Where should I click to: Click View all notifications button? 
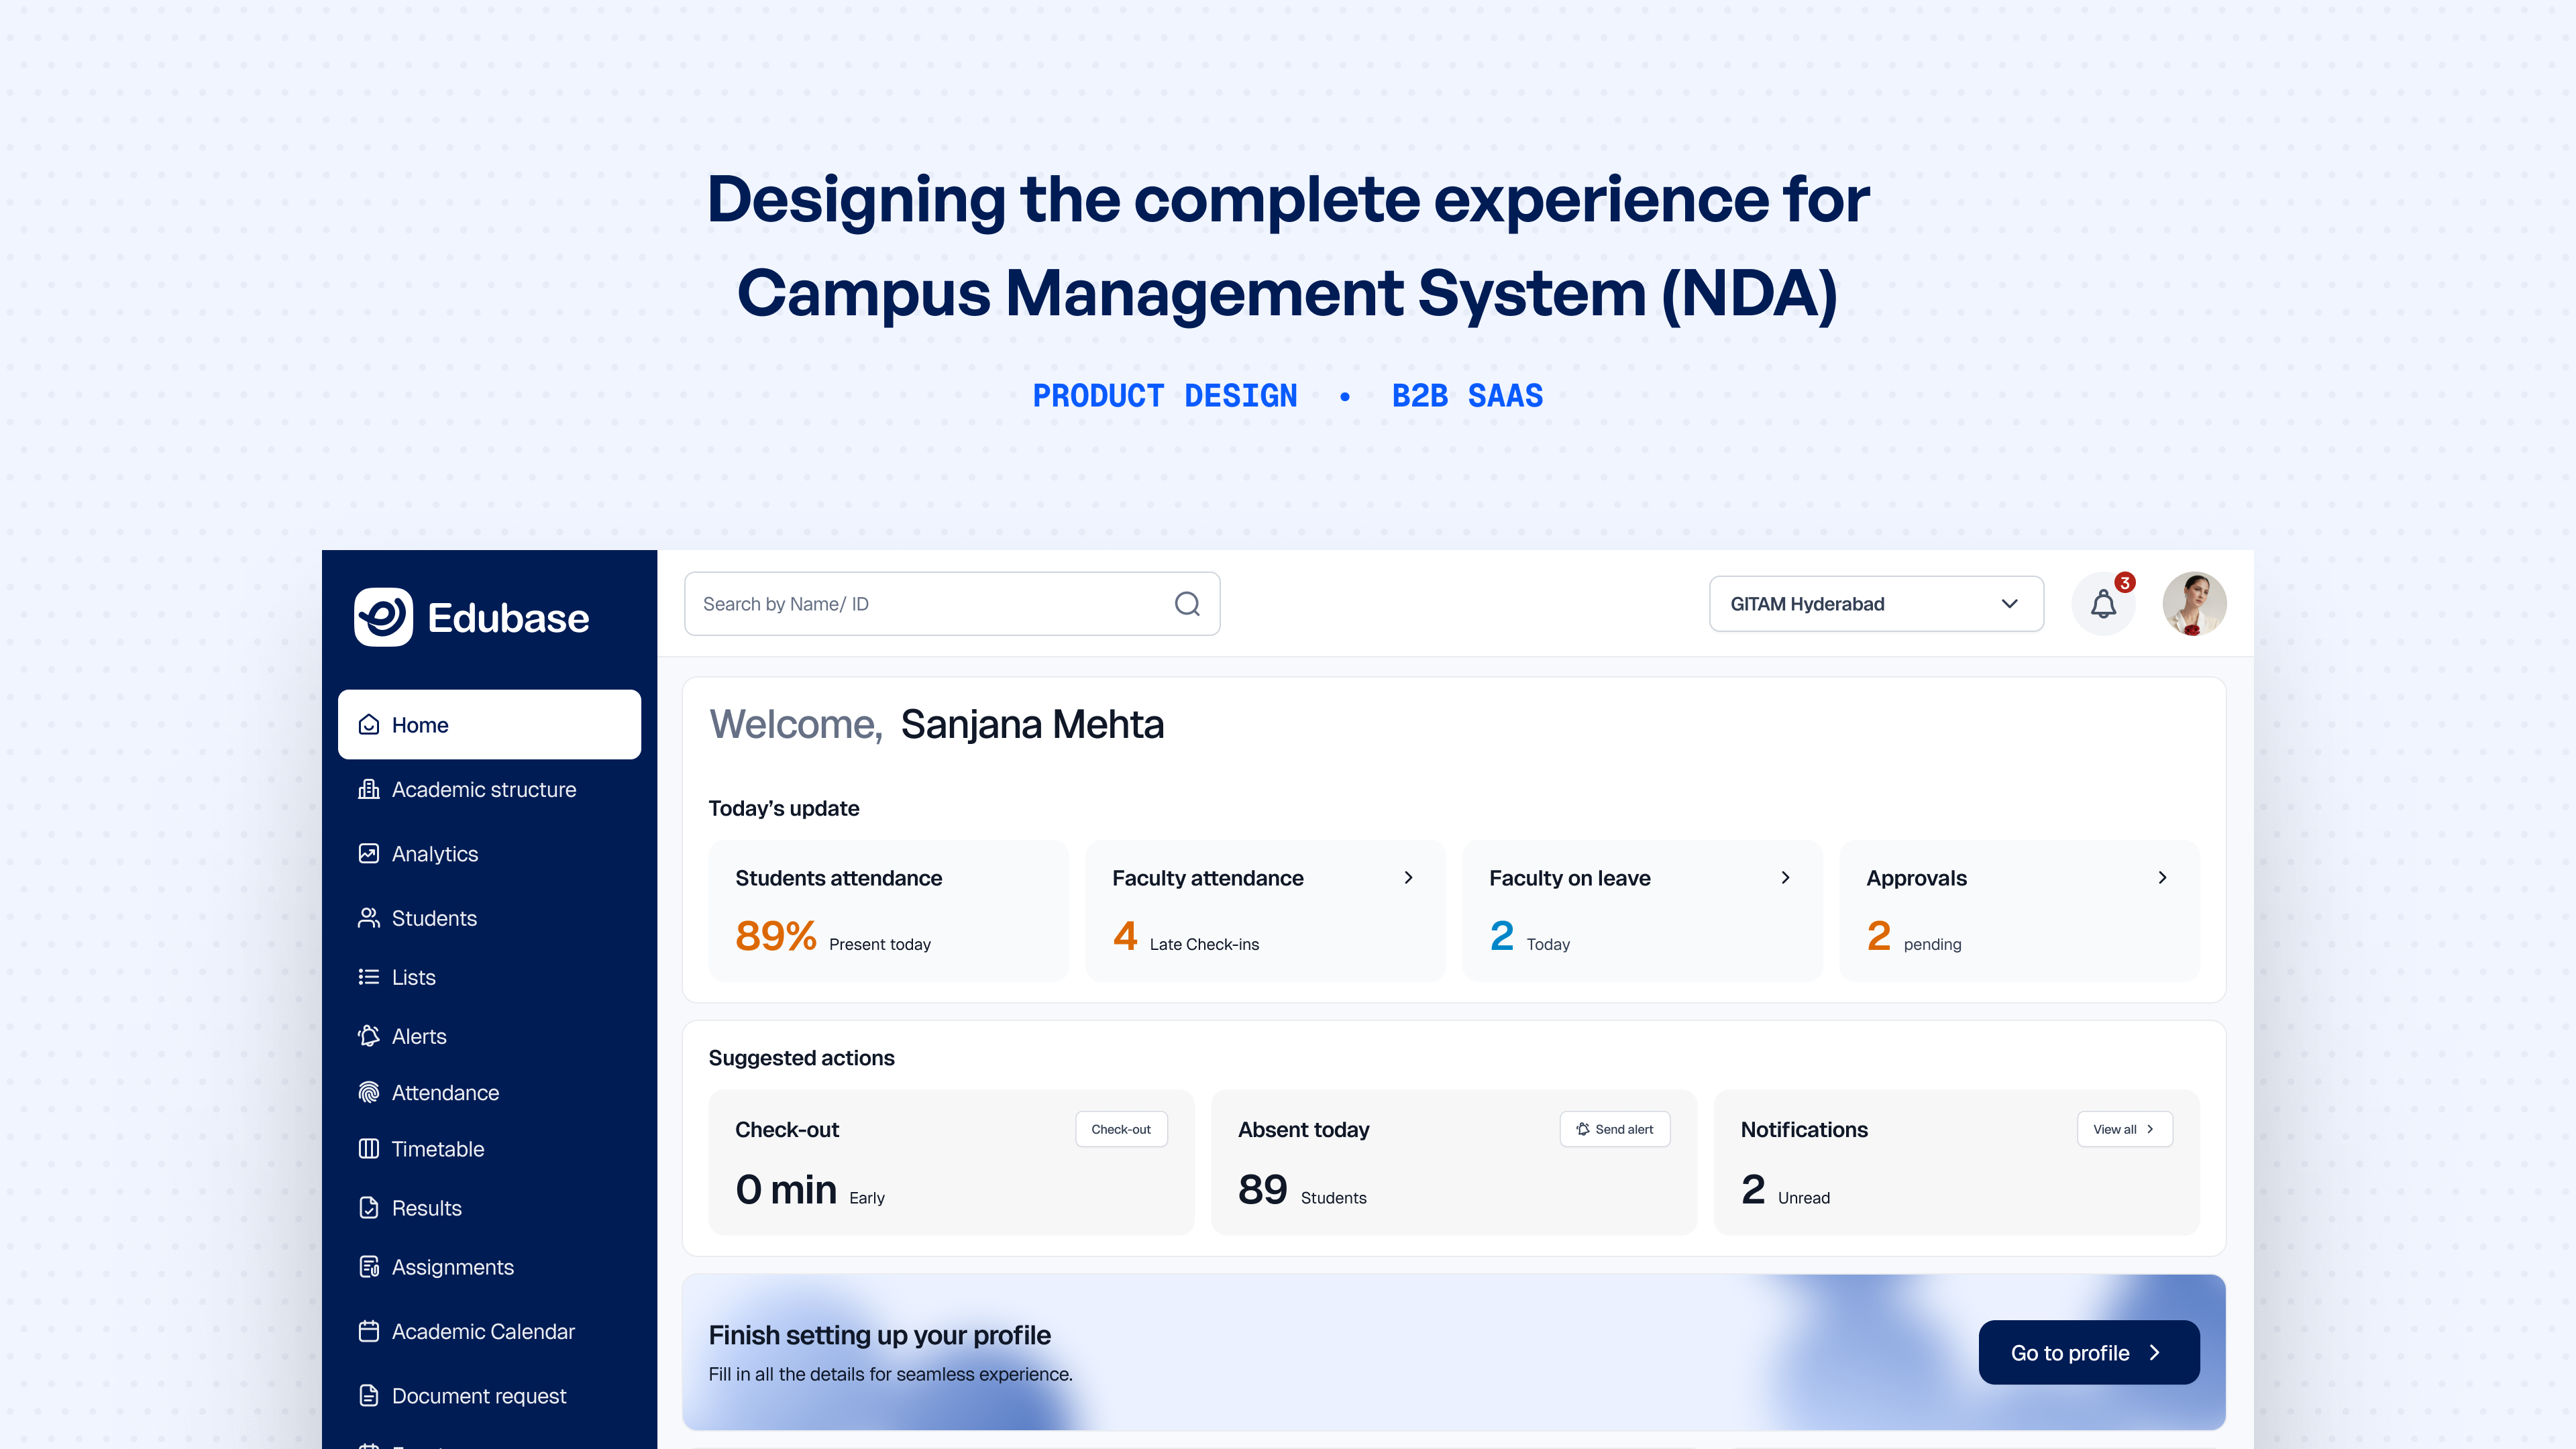point(2124,1129)
